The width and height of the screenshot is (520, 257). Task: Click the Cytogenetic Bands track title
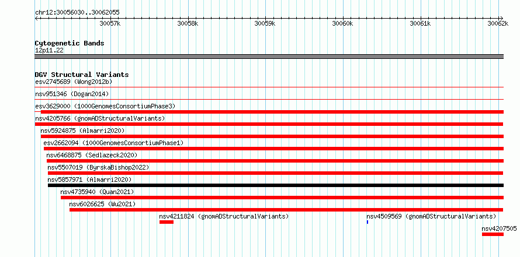click(x=70, y=43)
